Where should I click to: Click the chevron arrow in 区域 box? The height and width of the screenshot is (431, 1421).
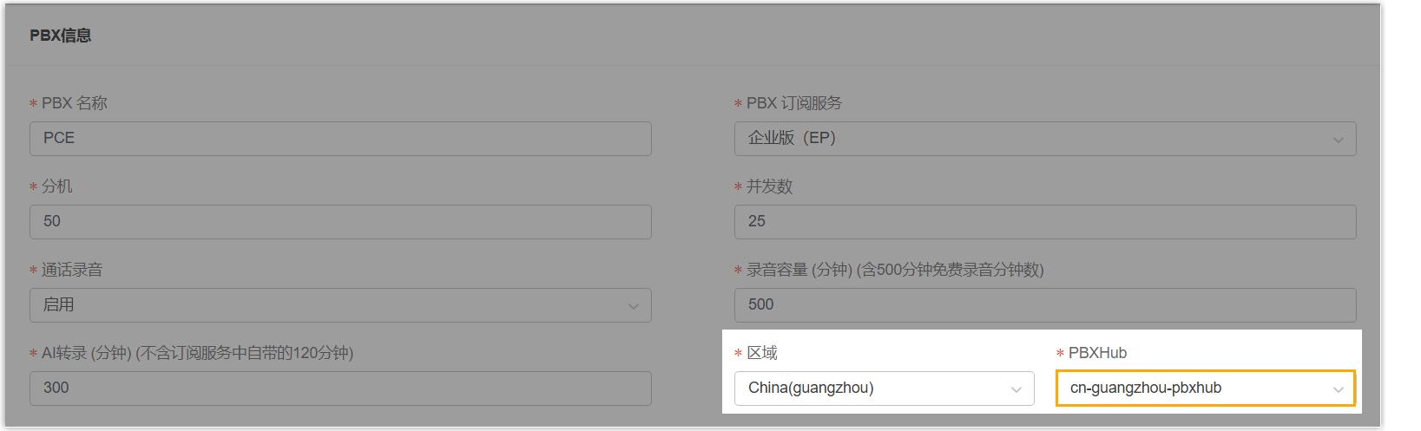[x=1016, y=389]
